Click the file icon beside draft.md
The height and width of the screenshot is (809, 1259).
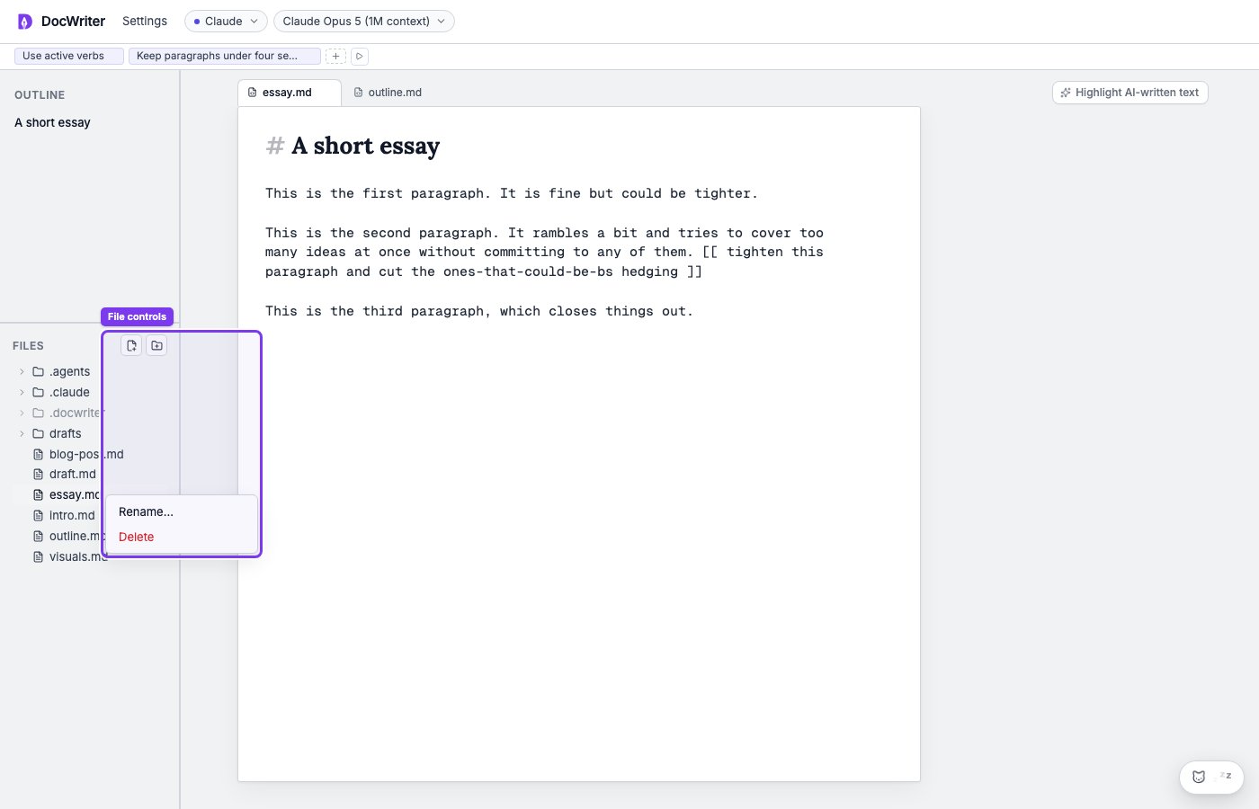[38, 474]
